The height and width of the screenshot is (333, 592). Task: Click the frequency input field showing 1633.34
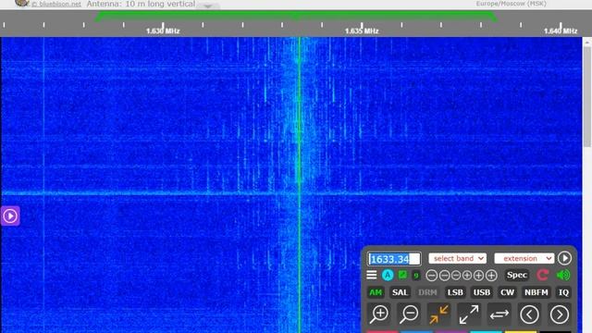(394, 259)
